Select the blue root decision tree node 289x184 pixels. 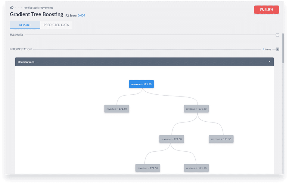coord(141,84)
